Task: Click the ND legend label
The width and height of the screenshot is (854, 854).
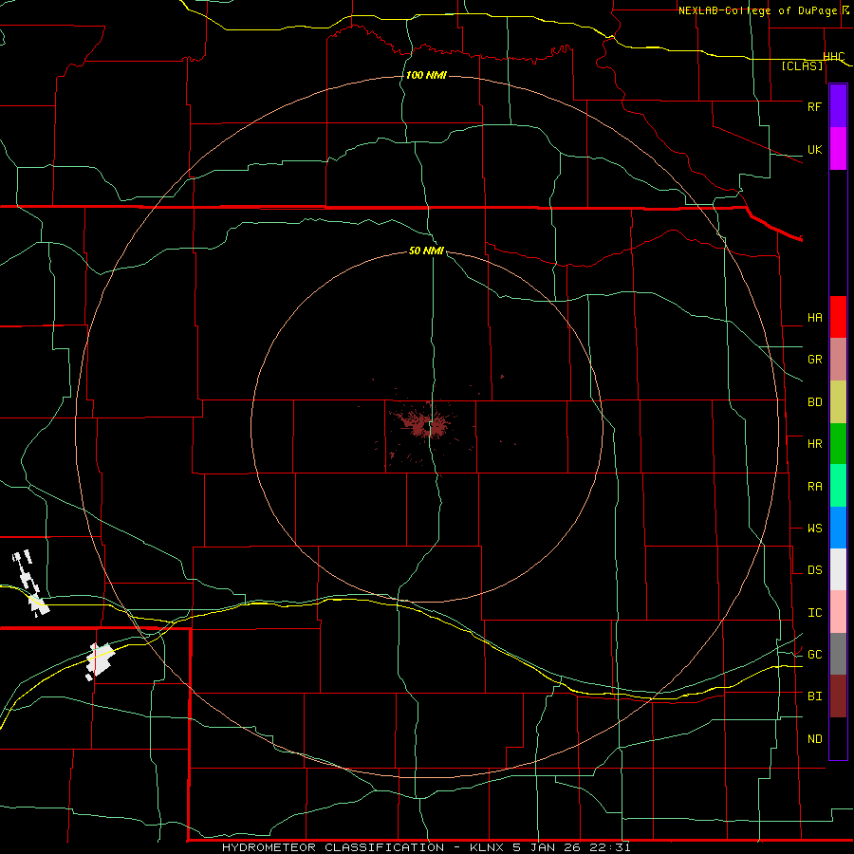Action: coord(814,739)
